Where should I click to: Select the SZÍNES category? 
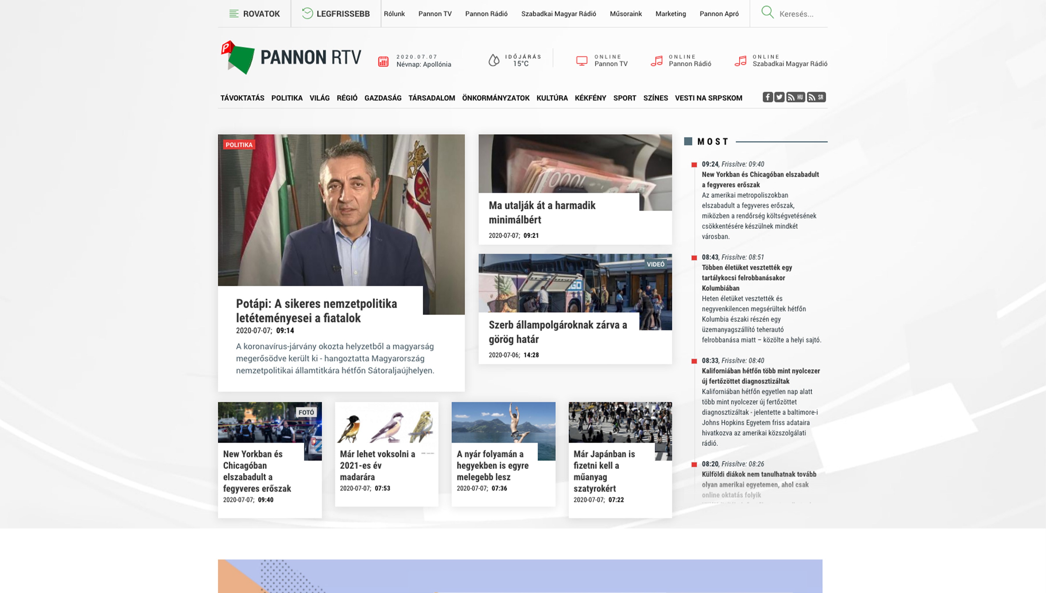click(x=655, y=98)
